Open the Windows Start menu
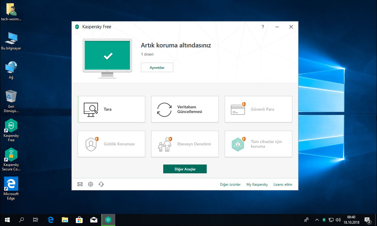This screenshot has height=226, width=377. coord(7,220)
